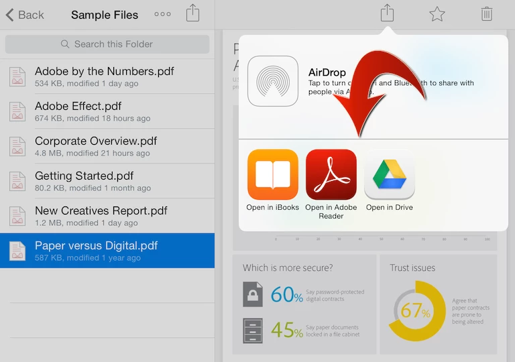
Task: Go back using the Back button
Action: point(25,15)
